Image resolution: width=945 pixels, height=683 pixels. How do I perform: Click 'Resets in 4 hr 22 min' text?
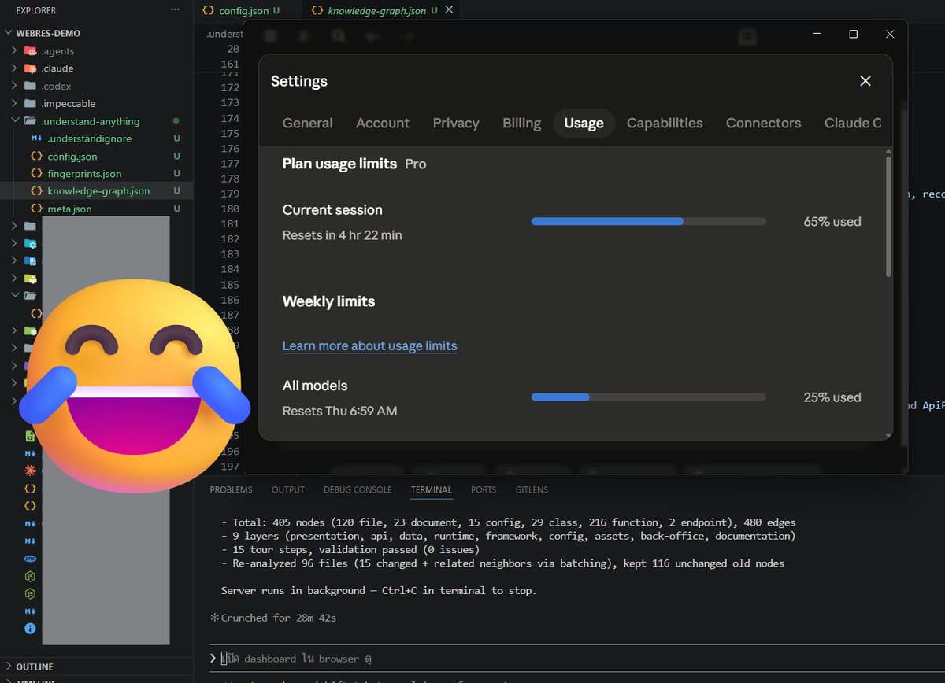343,235
